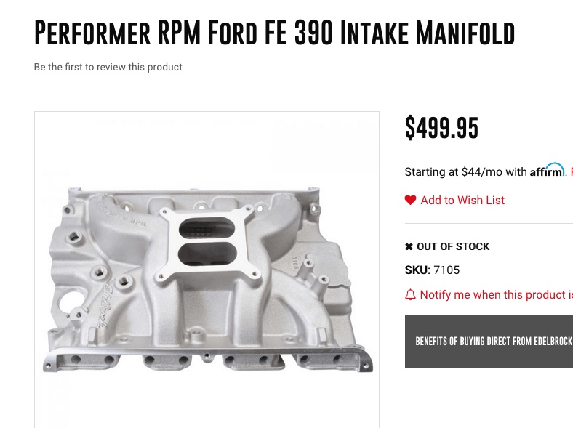Click the "OUT OF STOCK" status label

tap(453, 247)
